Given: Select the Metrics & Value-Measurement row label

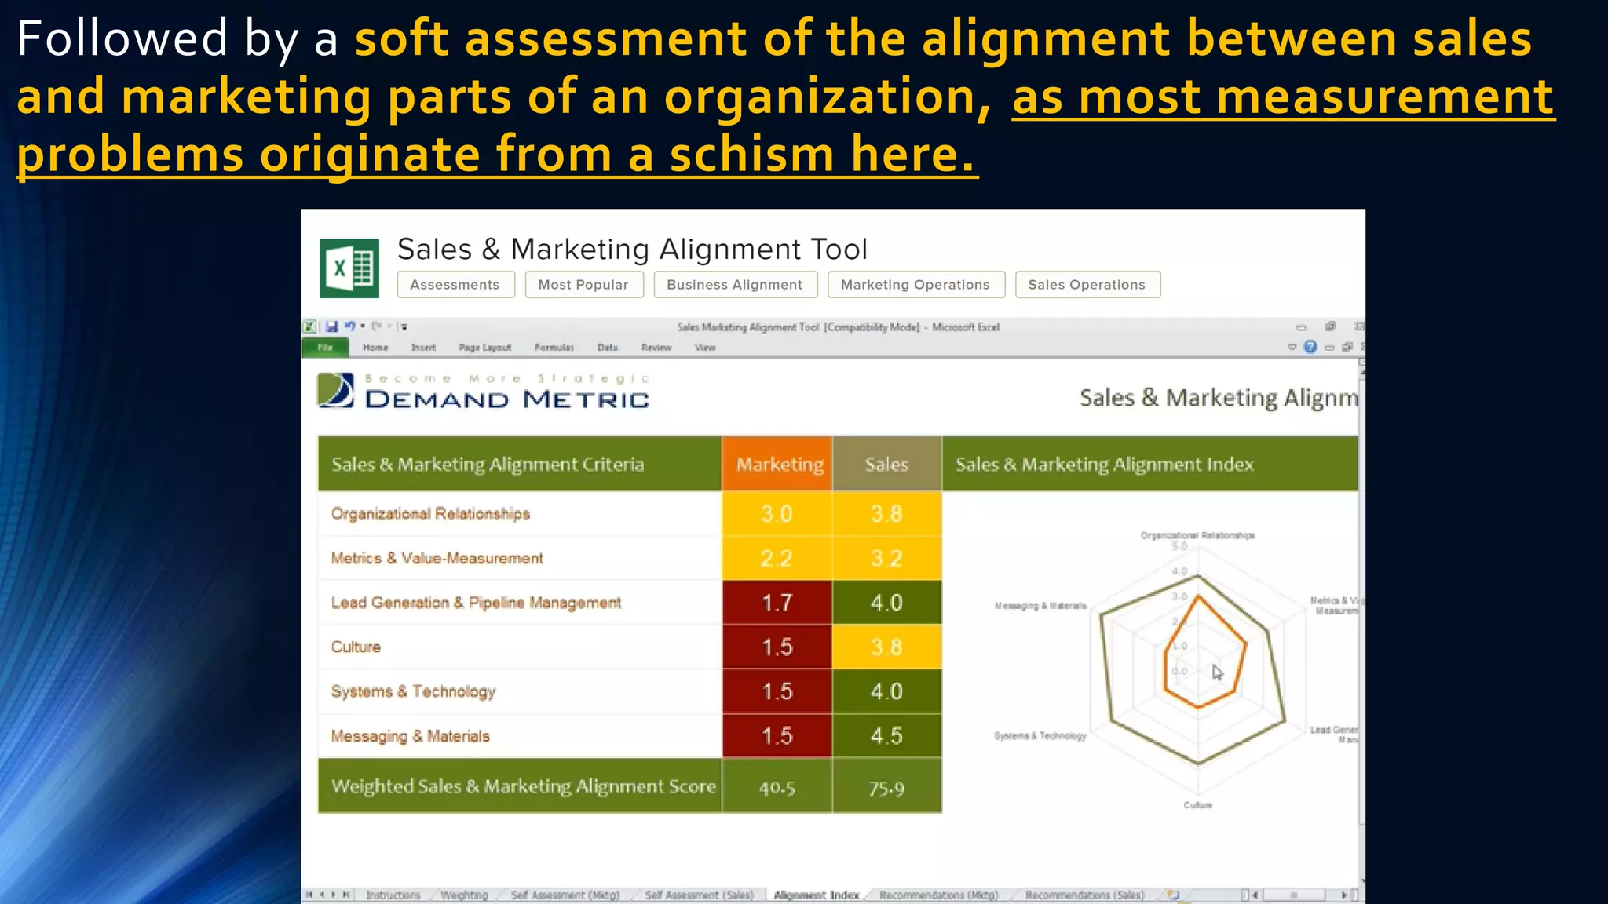Looking at the screenshot, I should 437,558.
